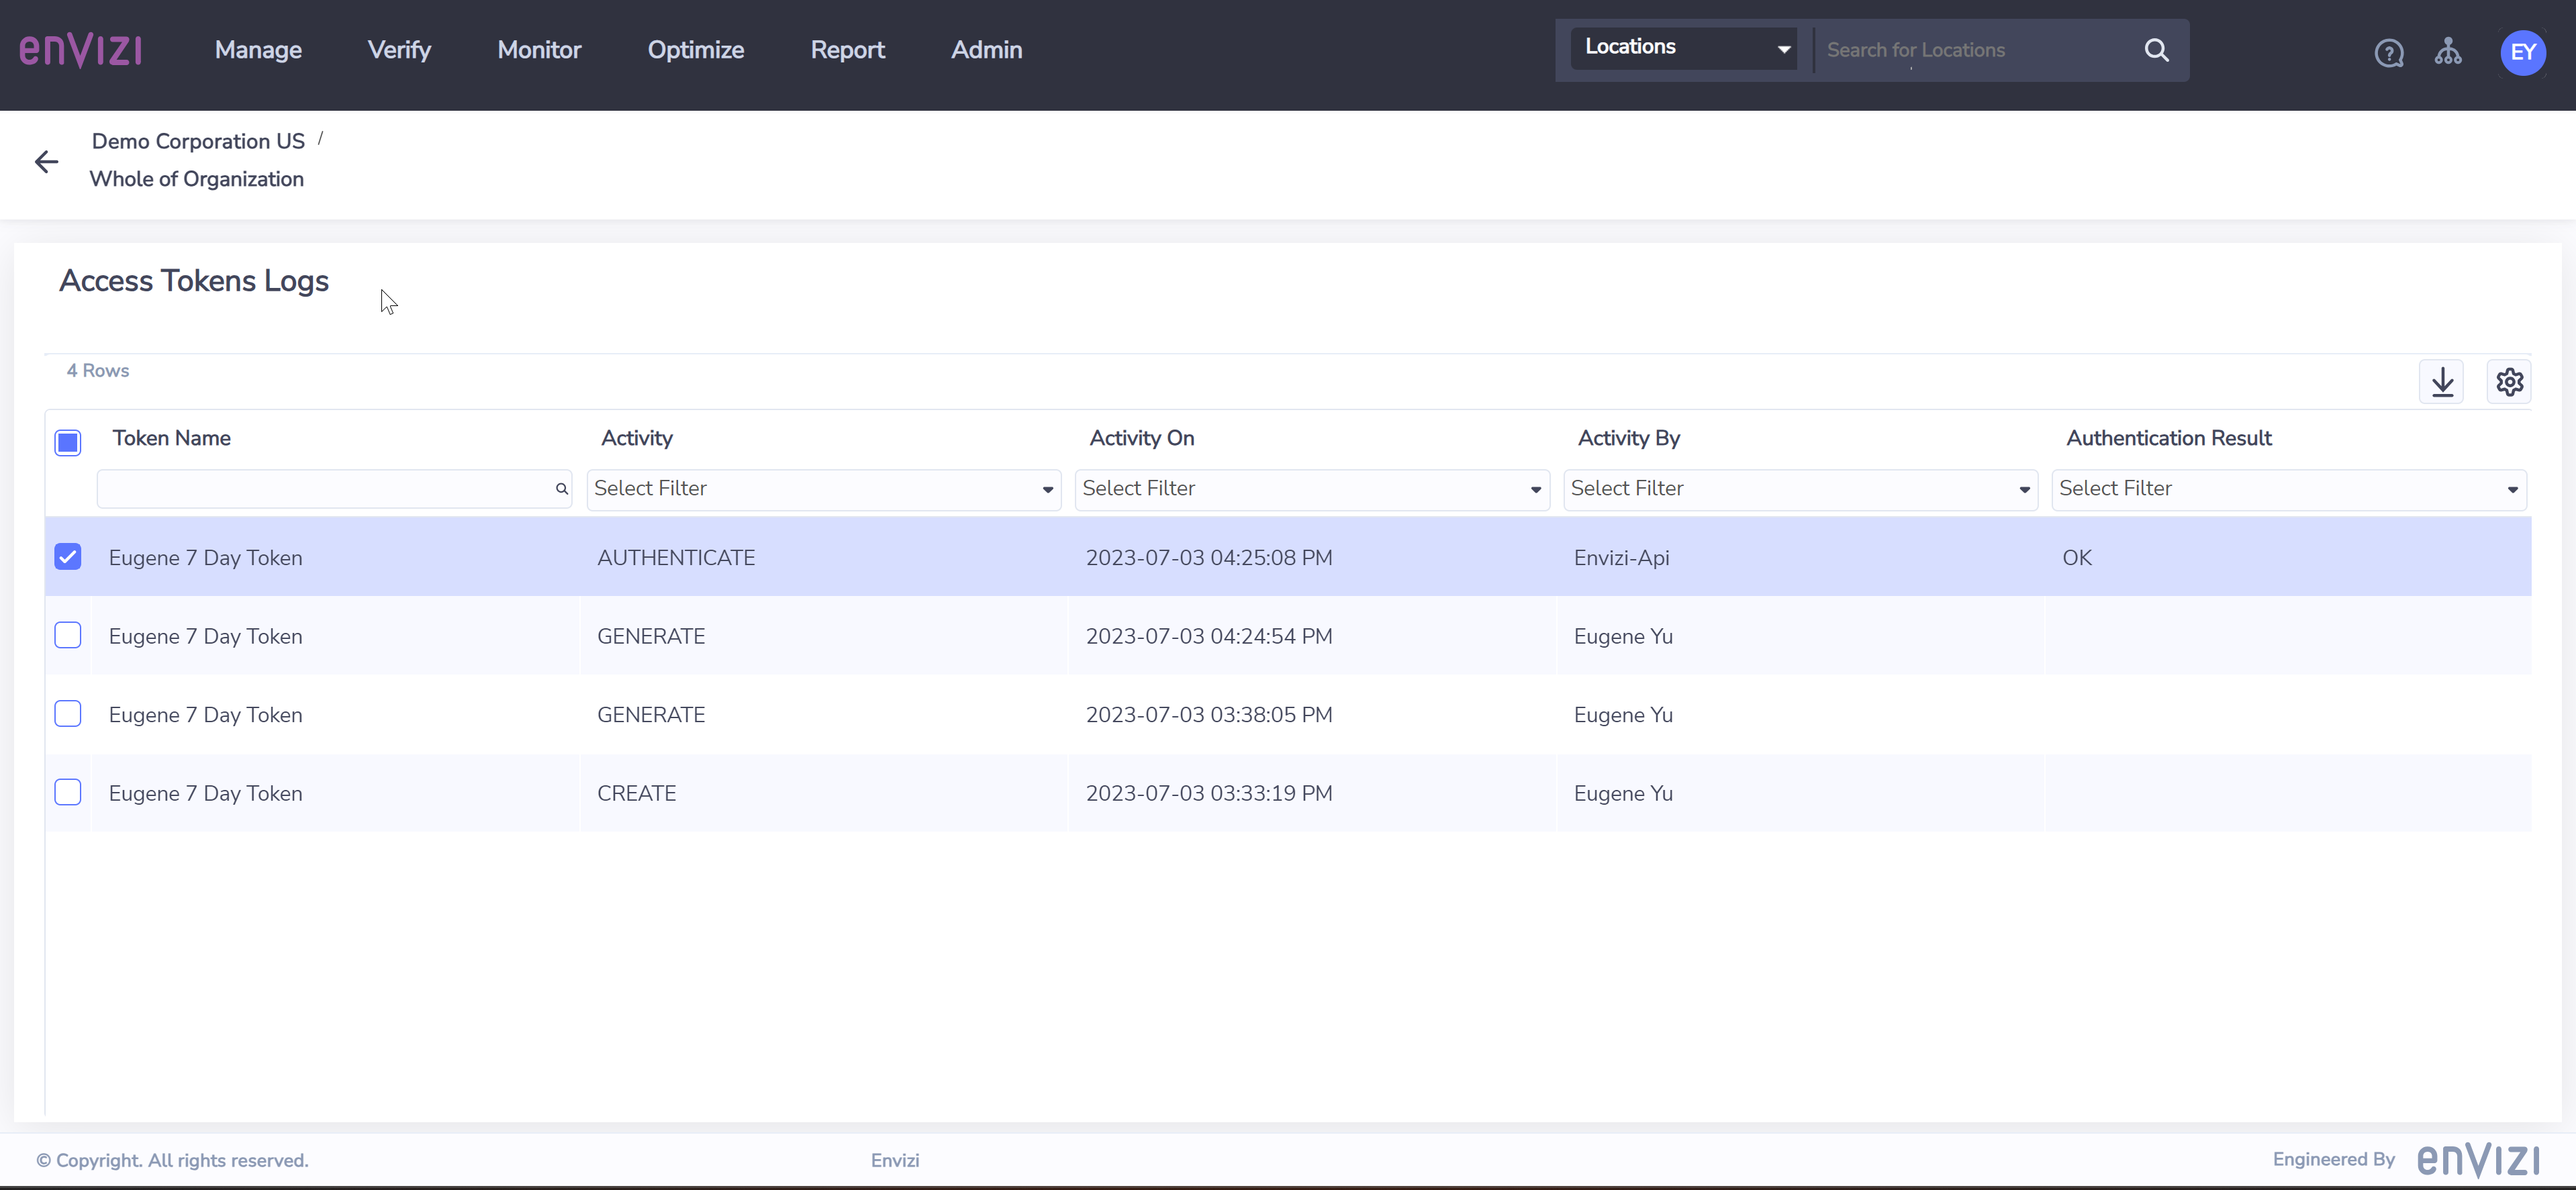Screen dimensions: 2576x1190
Task: Click the Envizi logo in header
Action: 81,50
